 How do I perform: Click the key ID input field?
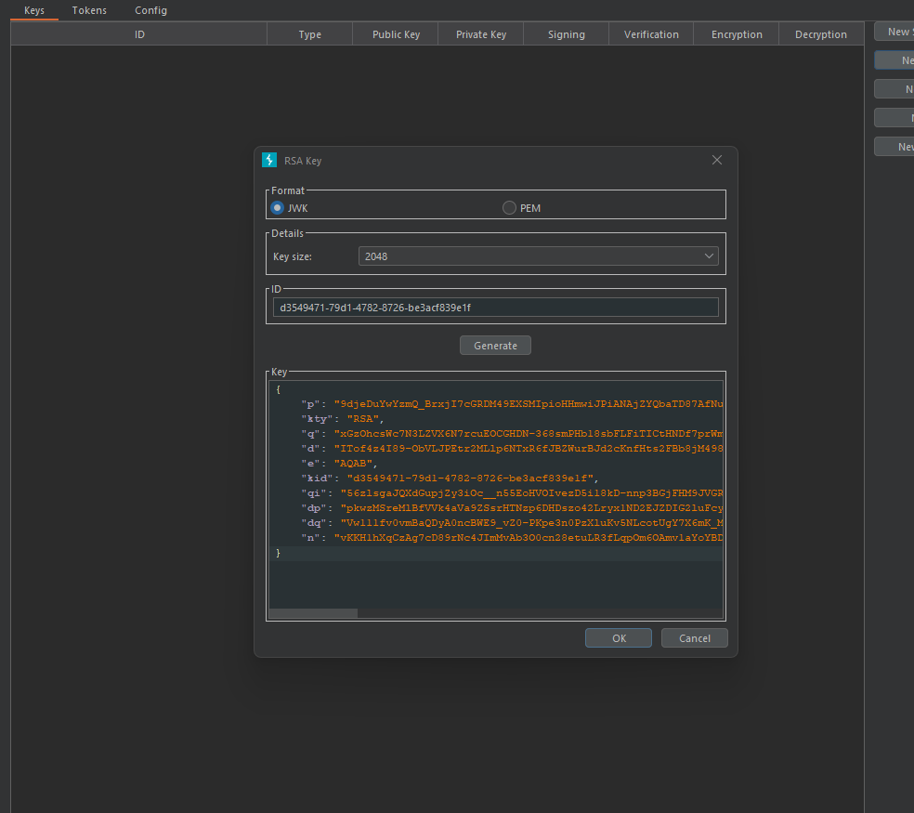pyautogui.click(x=495, y=308)
